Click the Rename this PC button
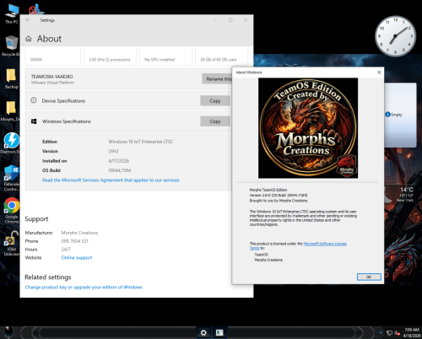The width and height of the screenshot is (422, 339). pyautogui.click(x=217, y=78)
